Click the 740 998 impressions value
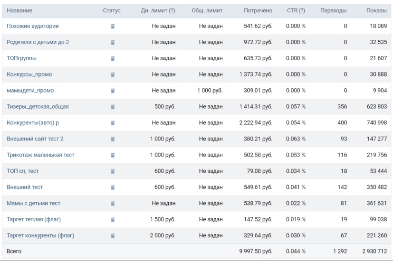The image size is (393, 261). (377, 122)
